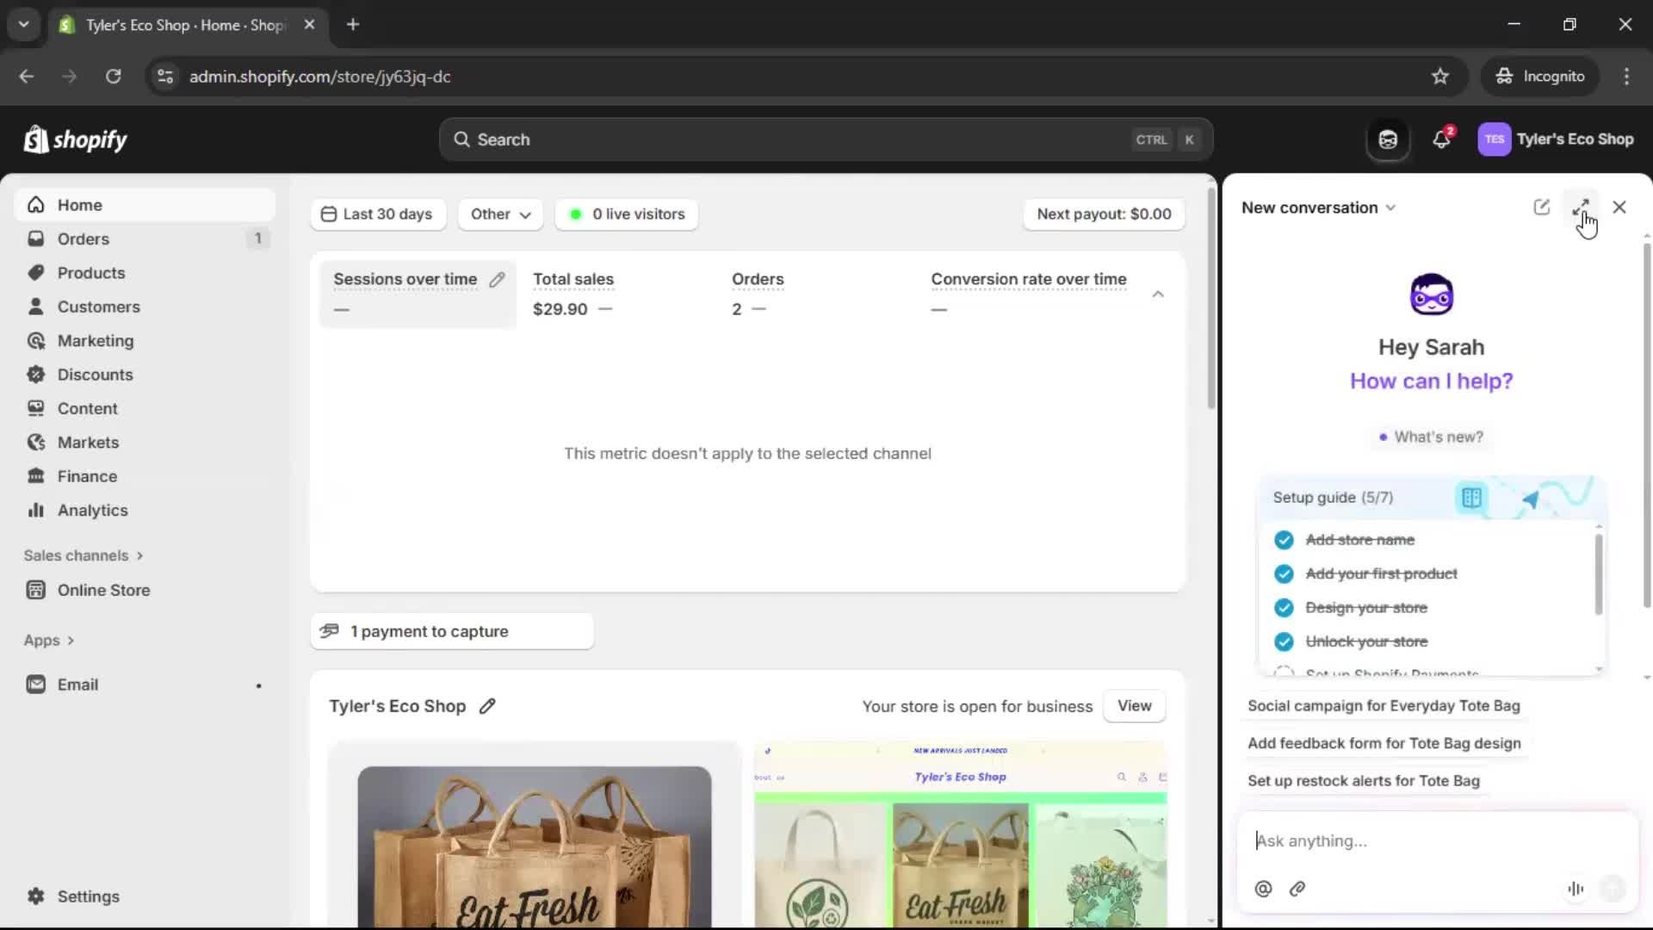Click the voice input icon in chat box
The image size is (1653, 930).
point(1576,889)
